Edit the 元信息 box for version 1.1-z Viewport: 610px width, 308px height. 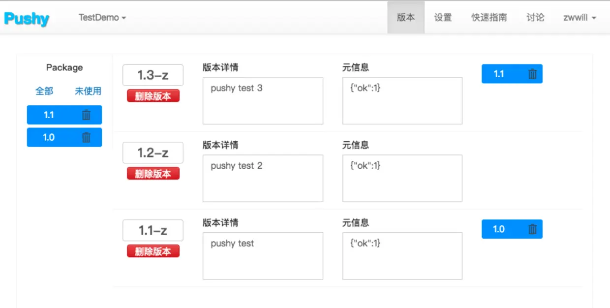click(402, 256)
